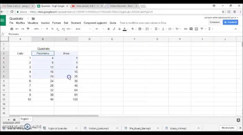The height and width of the screenshot is (135, 243).
Task: Select cell C3 labeled Area
Action: [66, 53]
